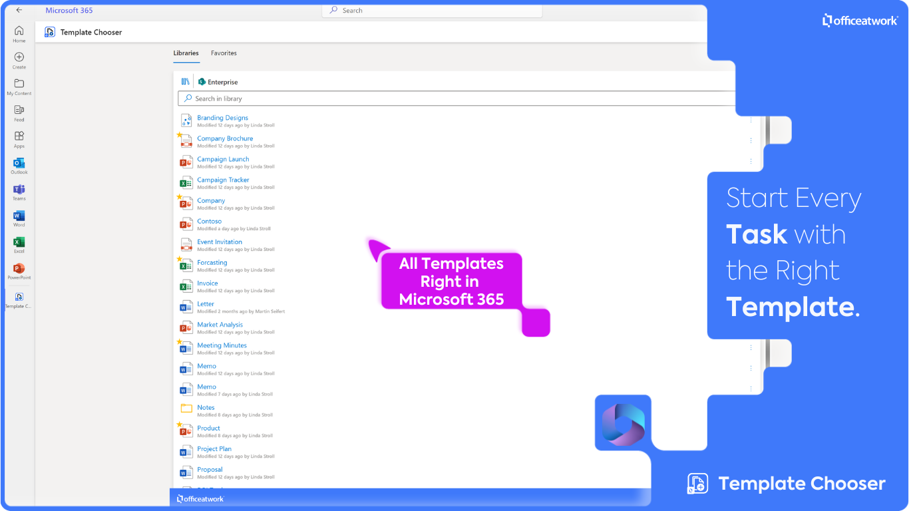Screen dimensions: 909x511
Task: Open Apps in the left sidebar
Action: (19, 140)
